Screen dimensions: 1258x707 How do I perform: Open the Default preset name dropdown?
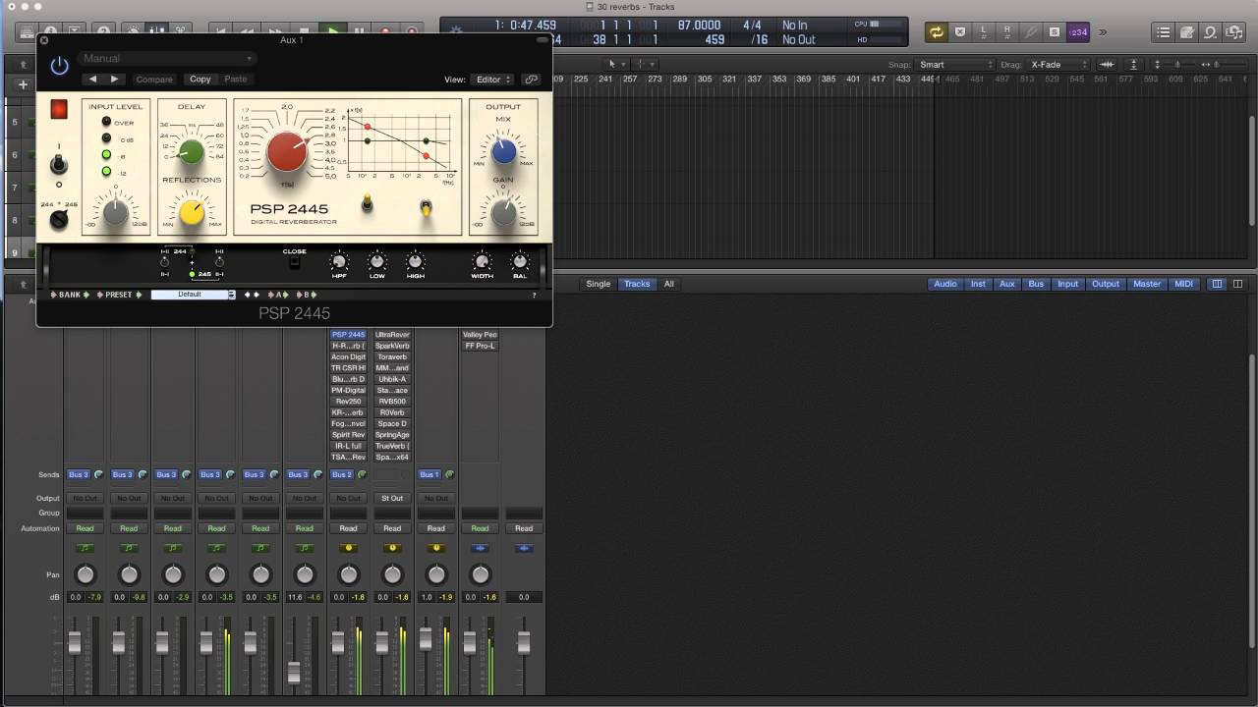click(193, 295)
